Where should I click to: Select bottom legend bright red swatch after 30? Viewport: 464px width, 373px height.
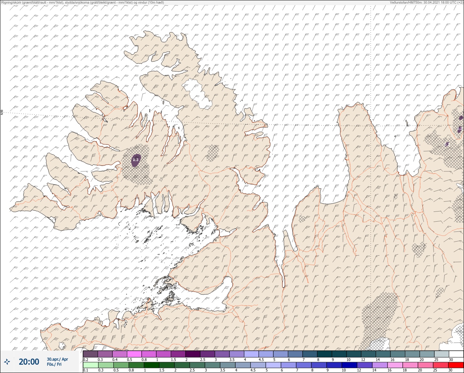pos(456,365)
